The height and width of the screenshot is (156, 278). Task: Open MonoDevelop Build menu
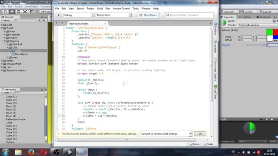[x=100, y=9]
